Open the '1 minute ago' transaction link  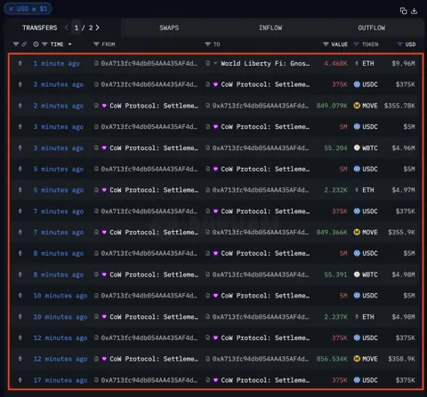point(56,63)
